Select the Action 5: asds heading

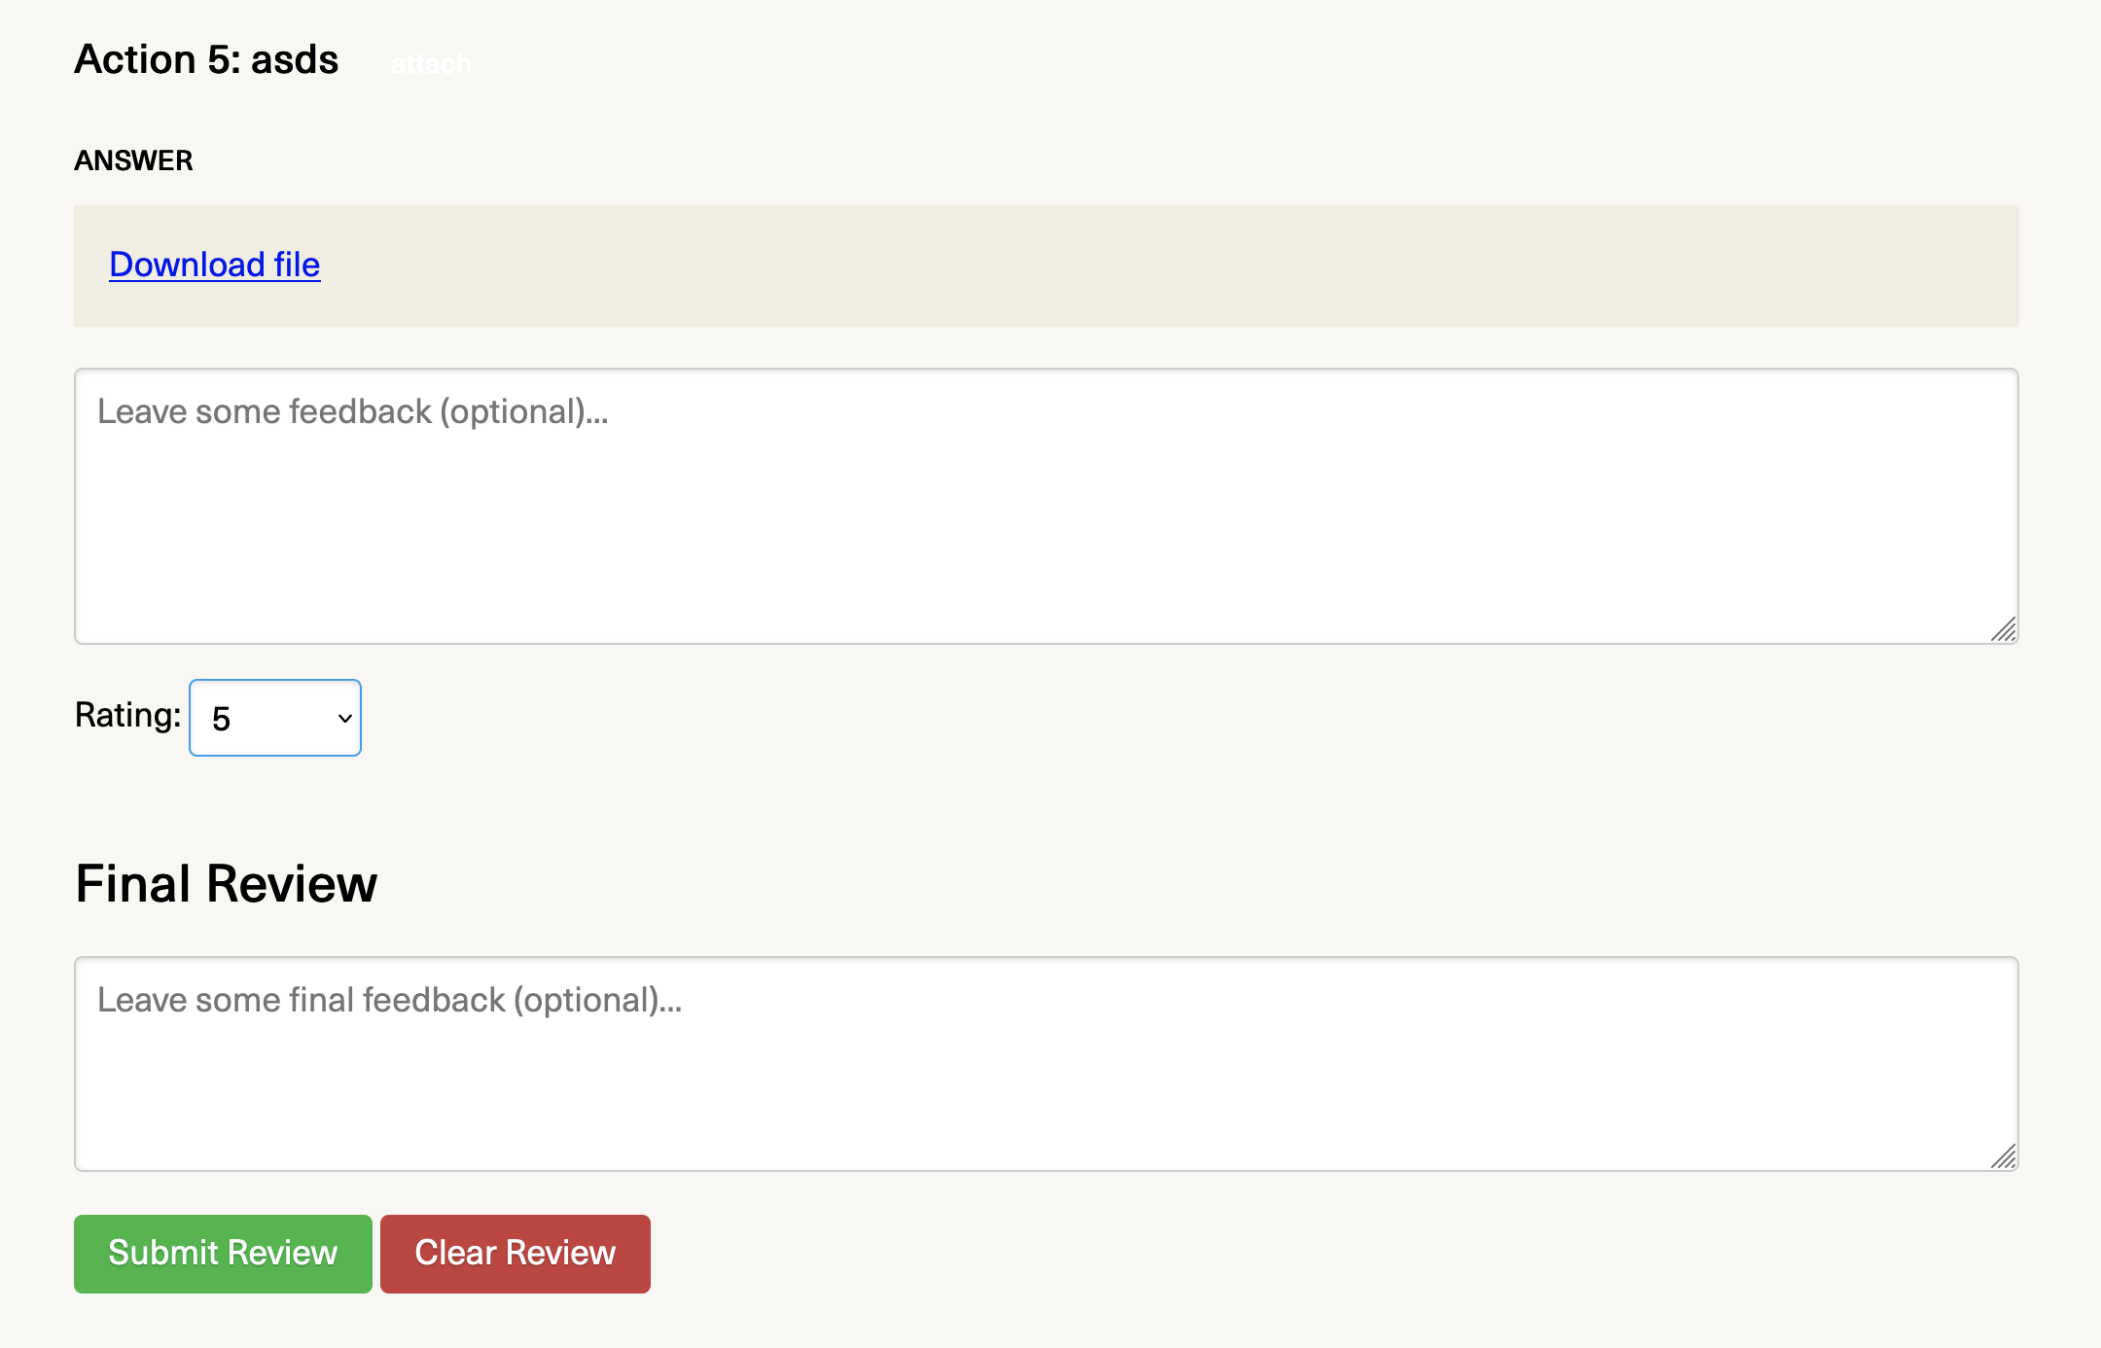206,58
